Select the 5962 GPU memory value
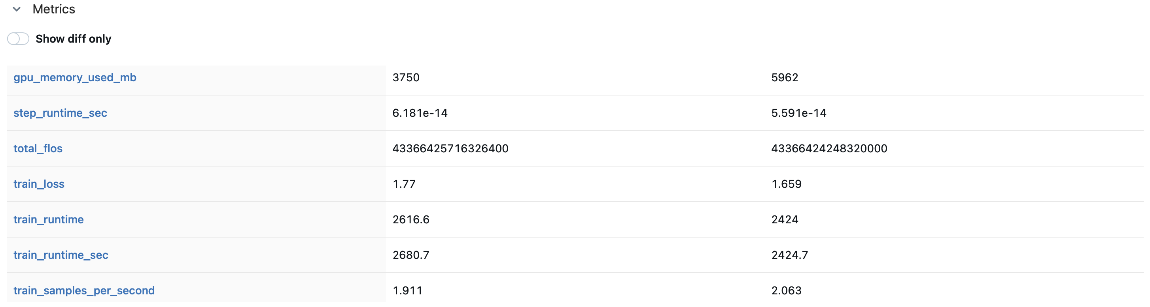The image size is (1150, 307). [x=785, y=77]
